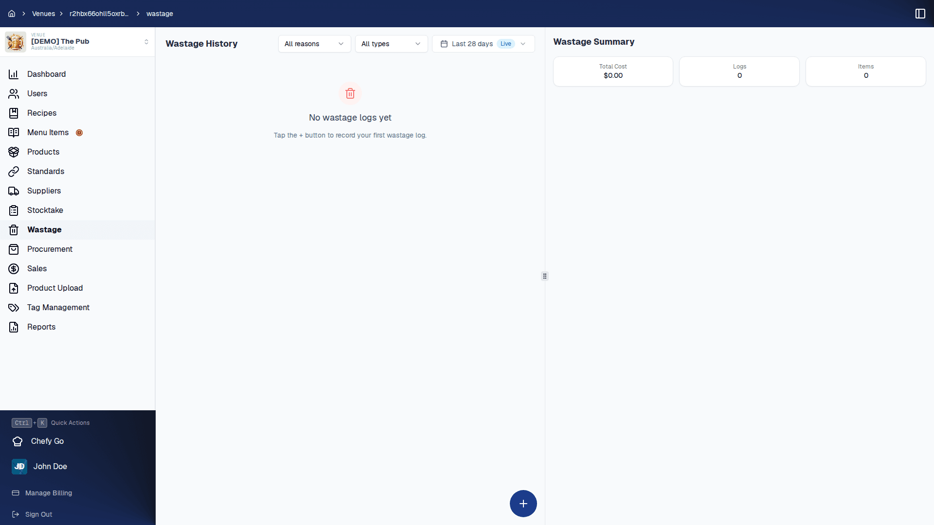
Task: Go to Recipes in the sidebar
Action: click(78, 113)
